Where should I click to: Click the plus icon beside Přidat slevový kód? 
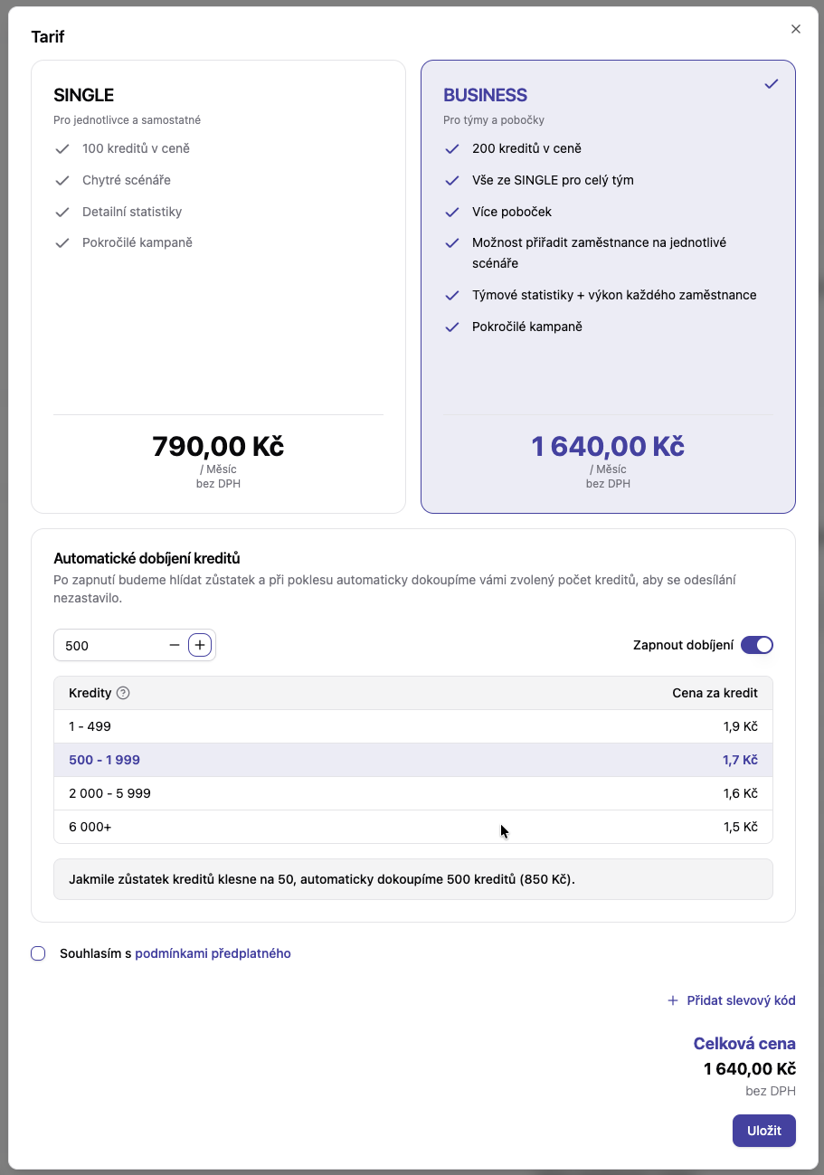[x=672, y=1000]
